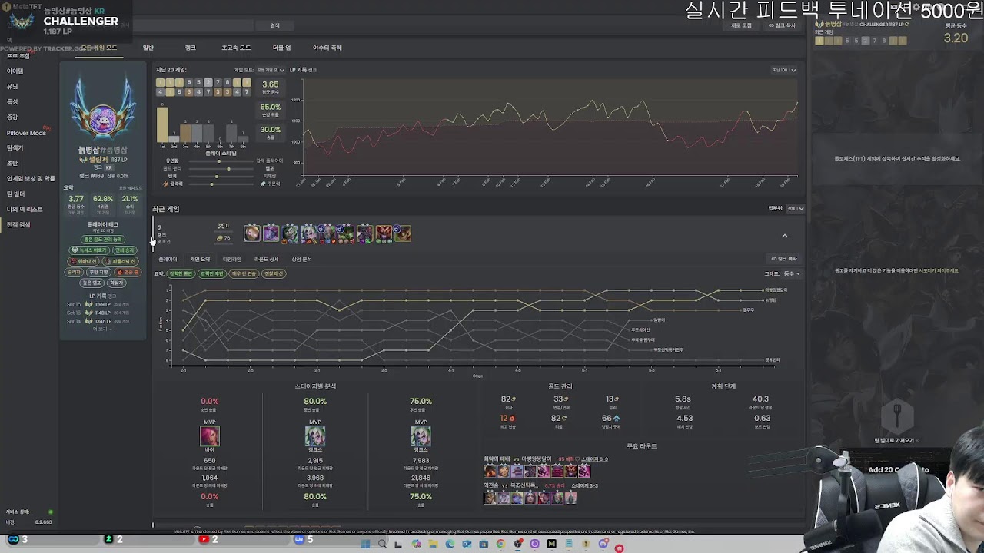Open the 상점 분석 match tab

click(x=301, y=260)
